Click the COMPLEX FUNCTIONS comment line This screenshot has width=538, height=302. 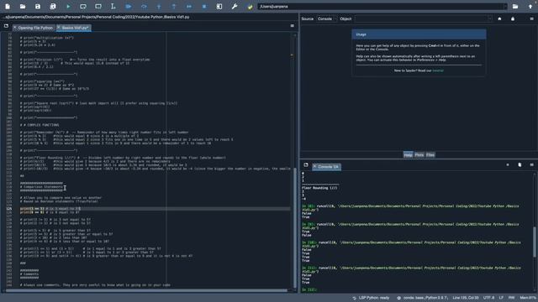coord(40,125)
